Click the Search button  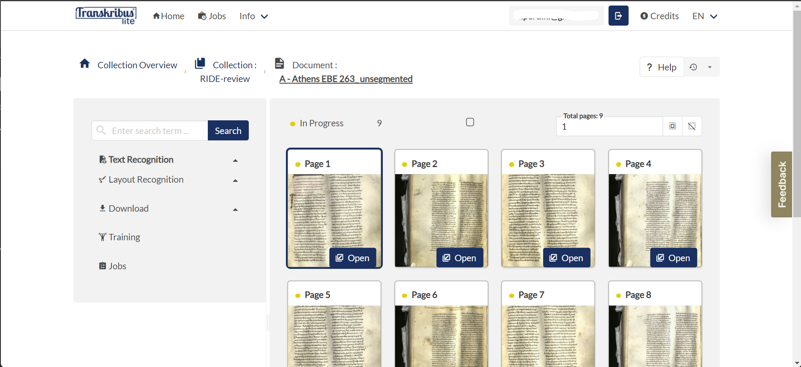pyautogui.click(x=228, y=131)
